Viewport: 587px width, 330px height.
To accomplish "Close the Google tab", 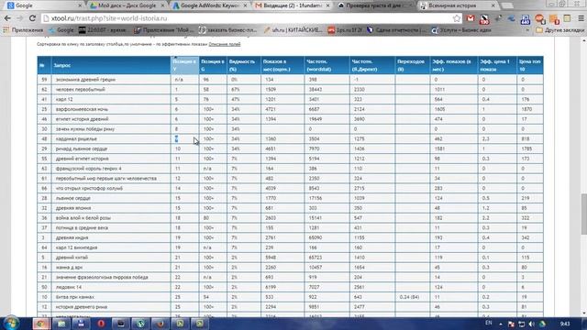I will (80, 5).
